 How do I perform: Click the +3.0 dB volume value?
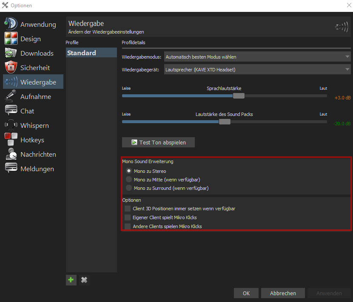click(342, 98)
